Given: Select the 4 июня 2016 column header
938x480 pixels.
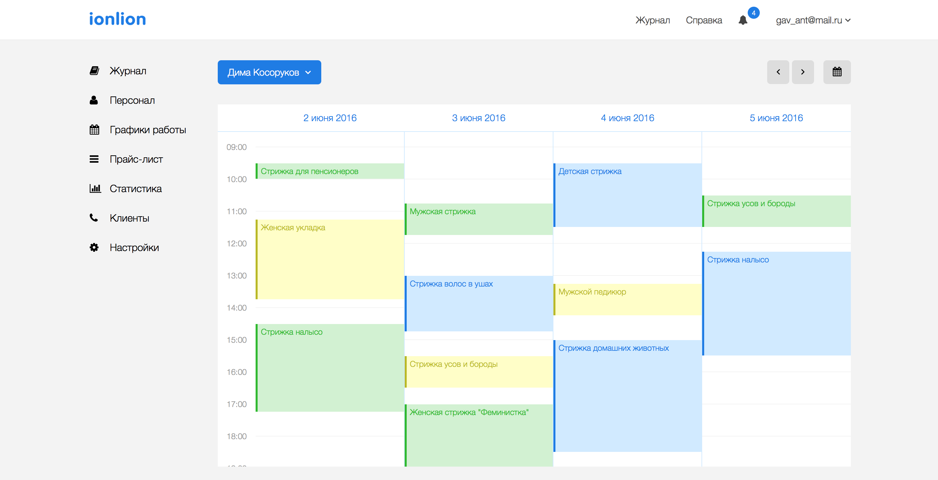Looking at the screenshot, I should pos(627,118).
